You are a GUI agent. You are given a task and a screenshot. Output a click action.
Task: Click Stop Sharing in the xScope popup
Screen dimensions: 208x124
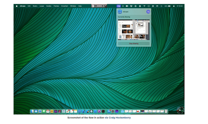pos(134,43)
